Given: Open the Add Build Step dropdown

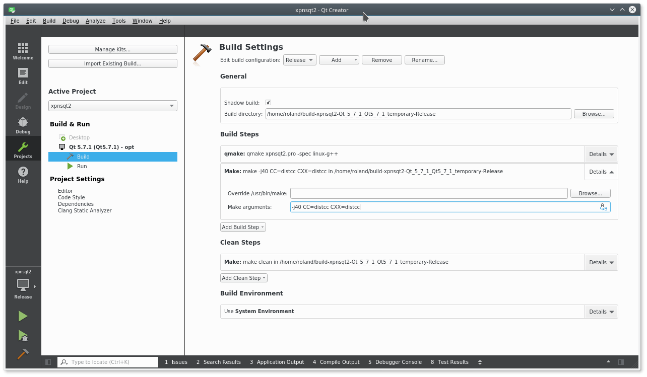Looking at the screenshot, I should [x=243, y=227].
